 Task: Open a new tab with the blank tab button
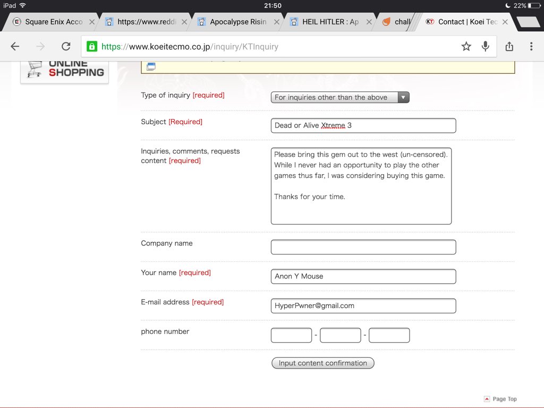pyautogui.click(x=528, y=22)
